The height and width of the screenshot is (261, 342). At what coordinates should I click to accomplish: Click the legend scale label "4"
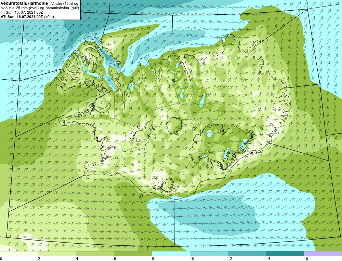click(x=77, y=259)
